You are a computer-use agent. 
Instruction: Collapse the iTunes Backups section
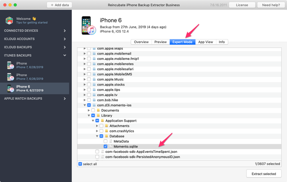tap(65, 55)
